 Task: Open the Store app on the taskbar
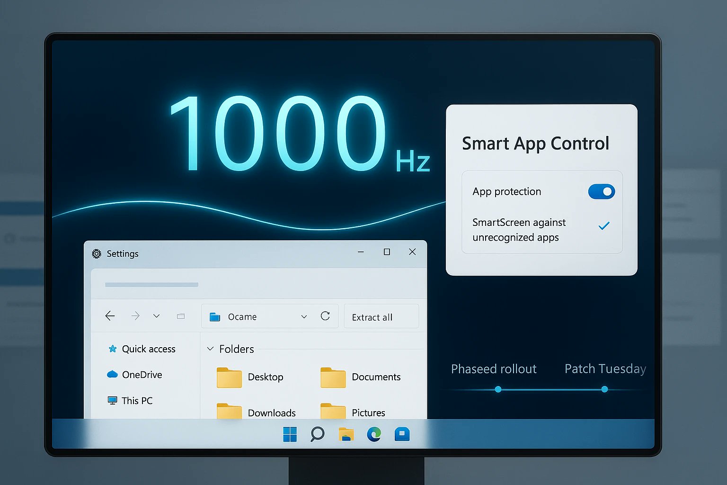pos(402,434)
